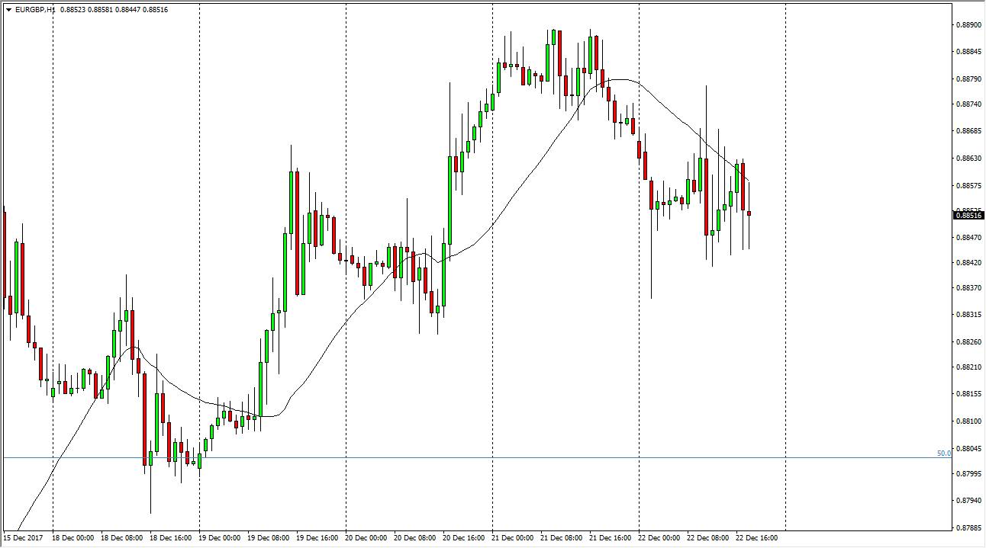Click the 18 Dec 16:00 time label
The width and height of the screenshot is (986, 548).
172,538
